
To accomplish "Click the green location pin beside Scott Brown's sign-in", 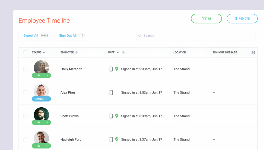I will 117,116.
